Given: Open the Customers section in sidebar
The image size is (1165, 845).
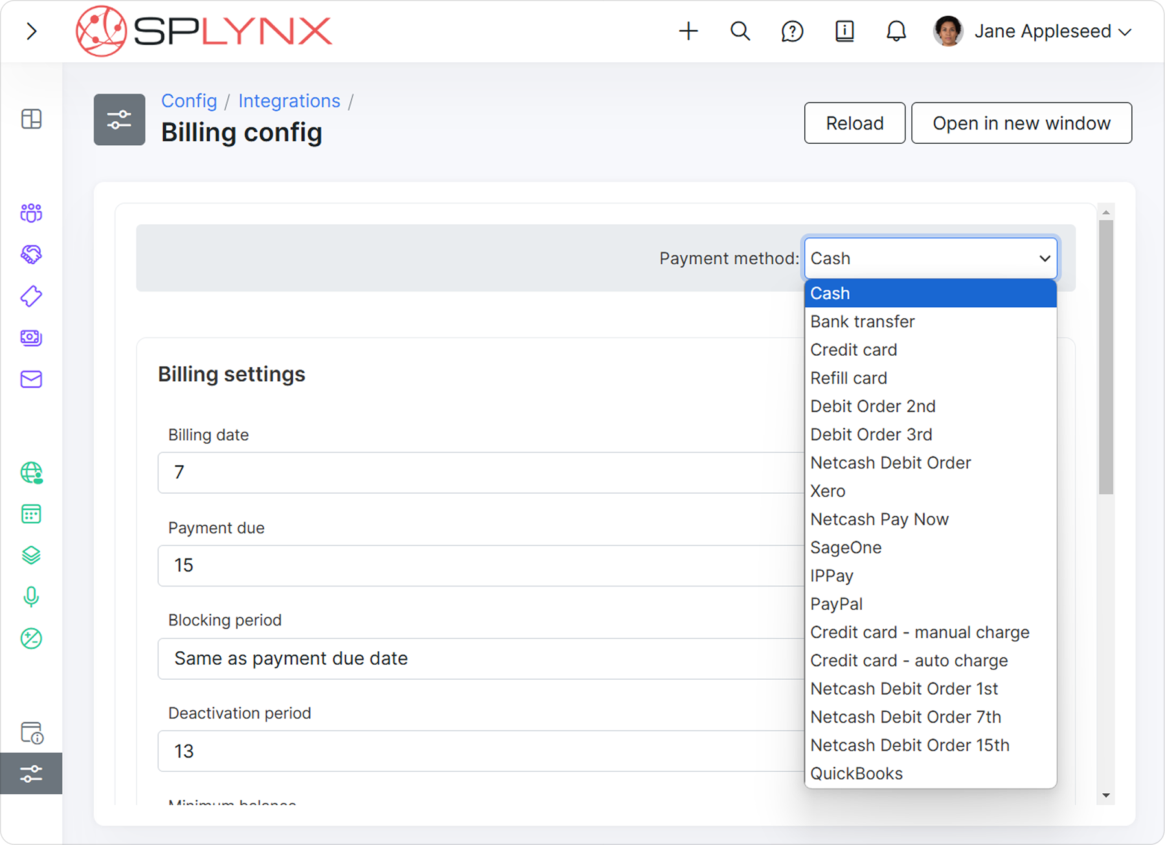Looking at the screenshot, I should (30, 213).
